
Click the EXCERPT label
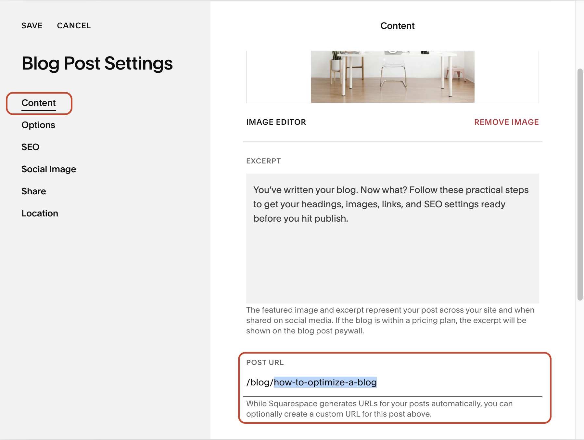(263, 161)
